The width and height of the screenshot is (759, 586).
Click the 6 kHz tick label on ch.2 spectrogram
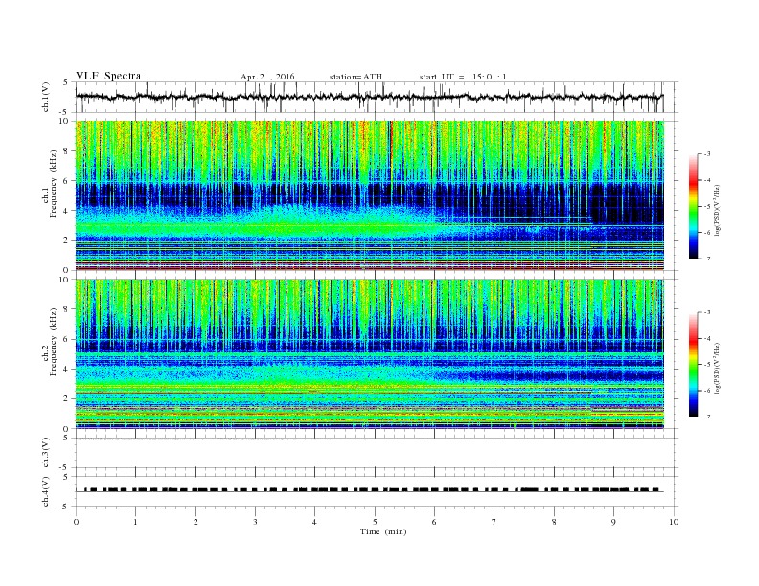[66, 339]
